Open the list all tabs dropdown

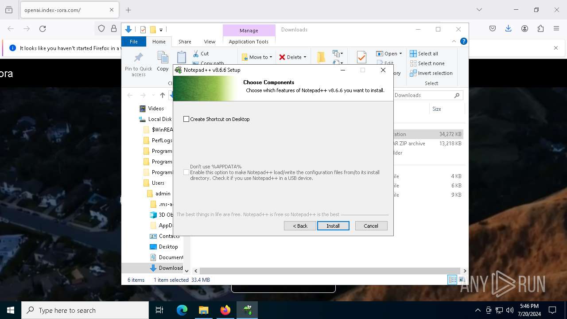479,10
